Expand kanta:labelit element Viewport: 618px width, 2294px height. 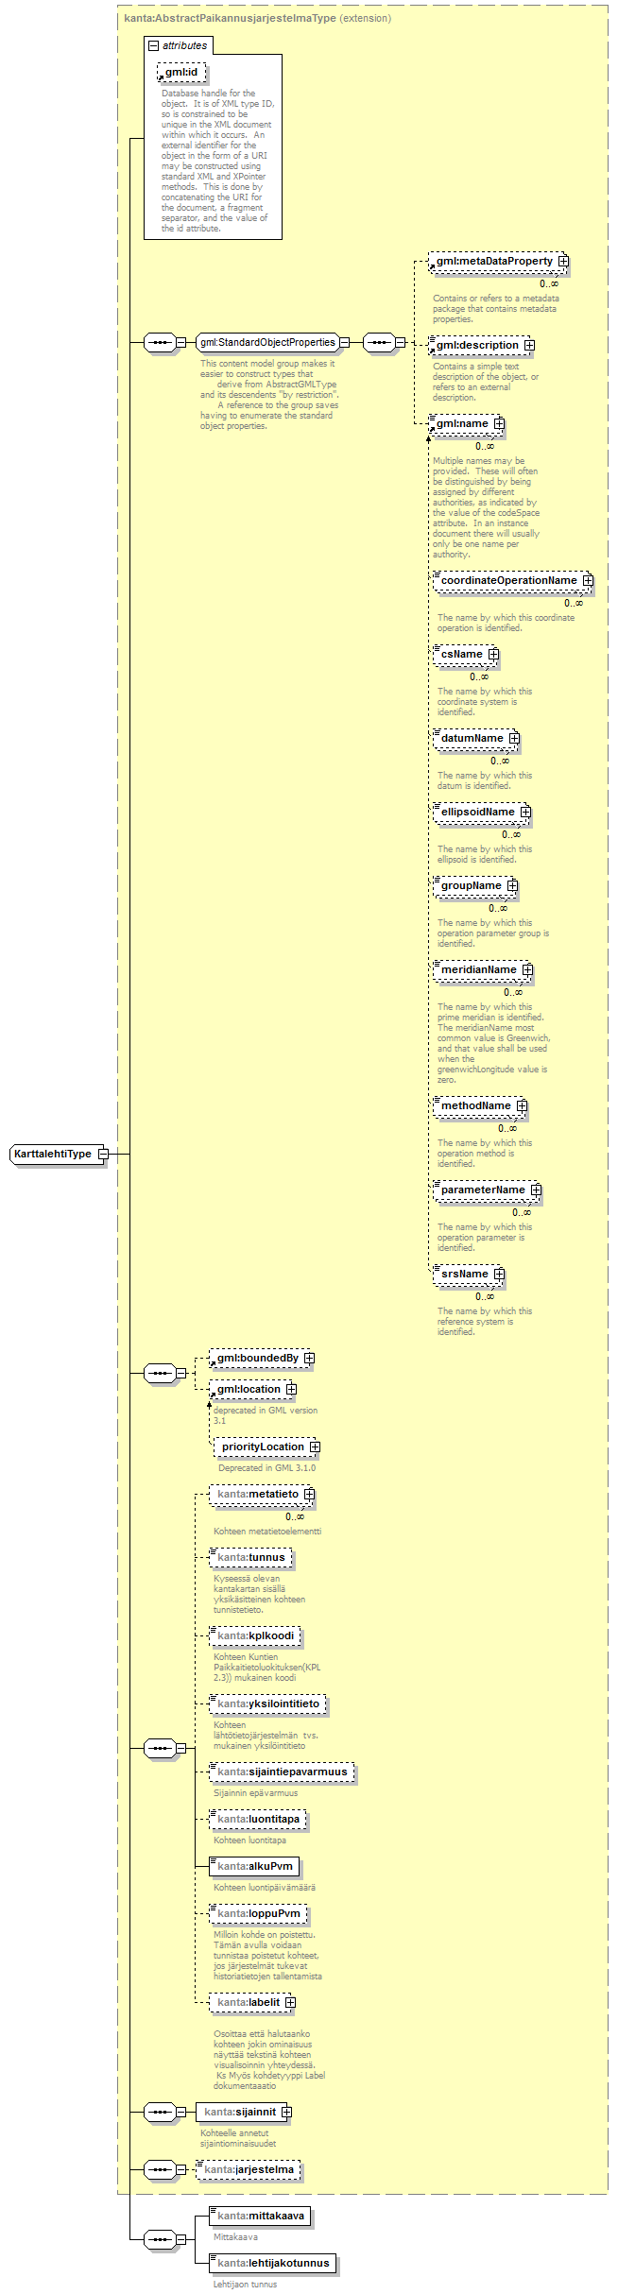pyautogui.click(x=290, y=2002)
